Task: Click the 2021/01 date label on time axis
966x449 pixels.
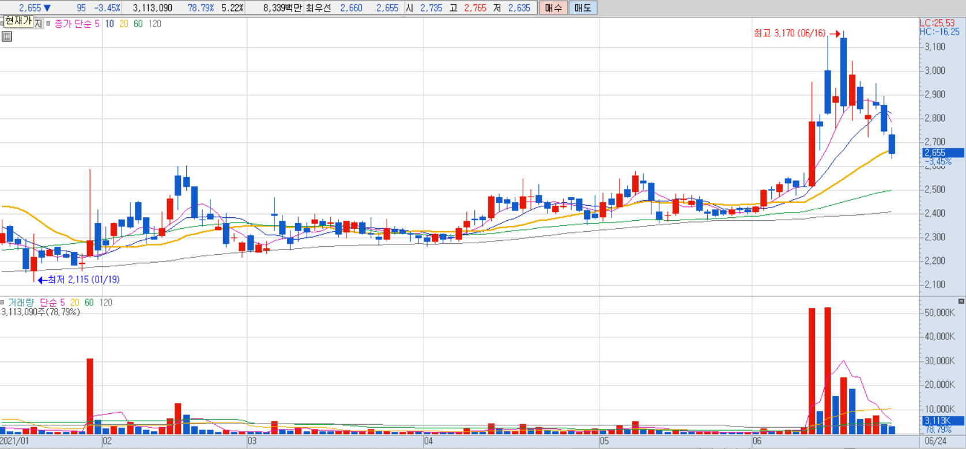Action: coord(14,441)
